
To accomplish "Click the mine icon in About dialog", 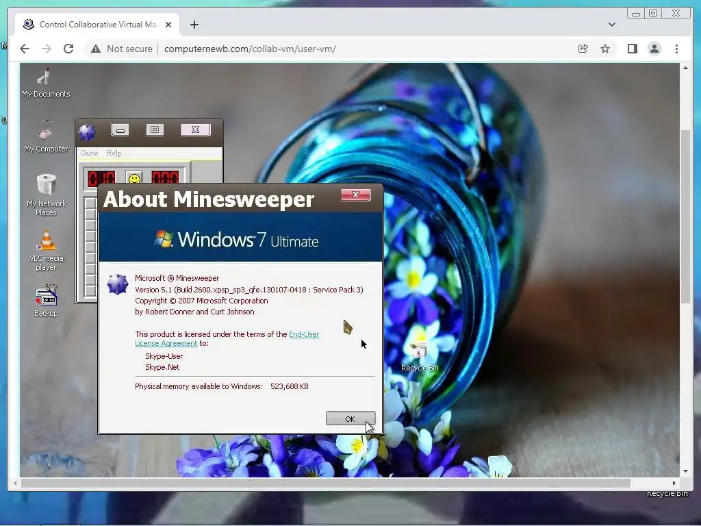I will [117, 284].
